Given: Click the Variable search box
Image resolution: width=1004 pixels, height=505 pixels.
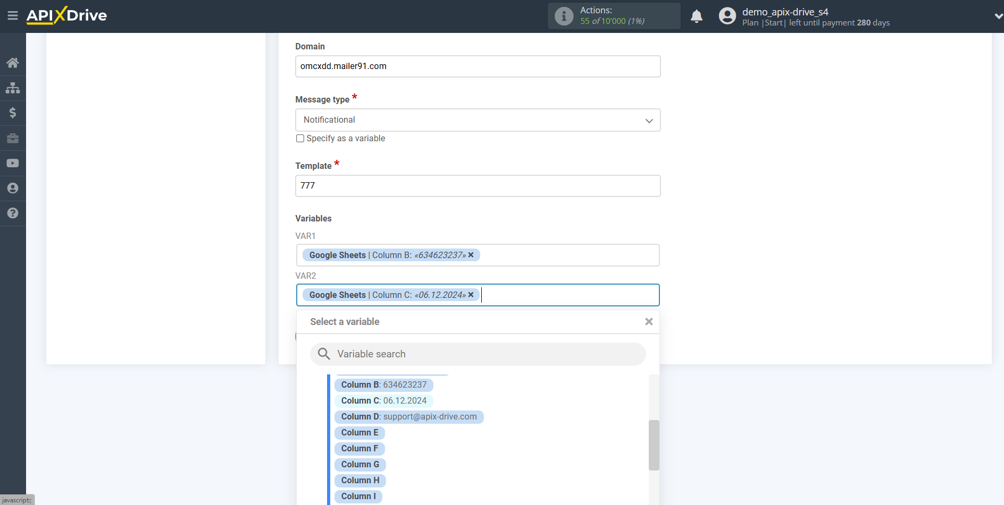Looking at the screenshot, I should (478, 354).
